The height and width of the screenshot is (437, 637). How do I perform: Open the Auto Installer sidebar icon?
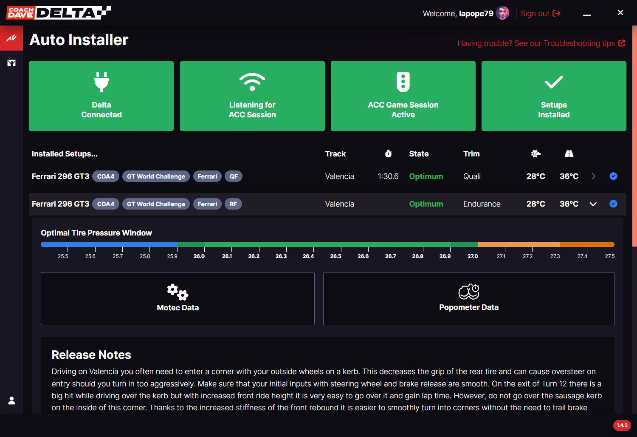click(x=11, y=38)
